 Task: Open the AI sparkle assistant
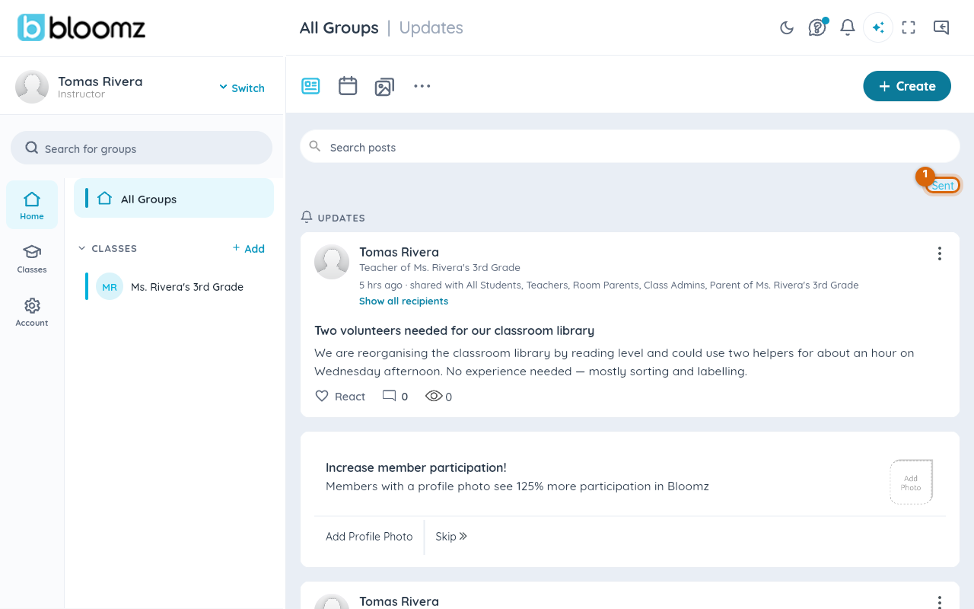tap(878, 27)
